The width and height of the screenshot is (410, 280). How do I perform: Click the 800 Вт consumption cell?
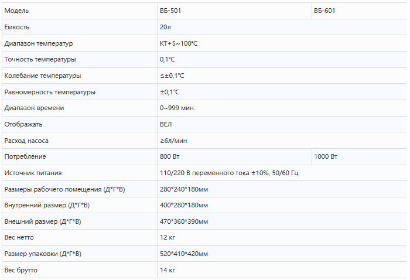click(169, 157)
